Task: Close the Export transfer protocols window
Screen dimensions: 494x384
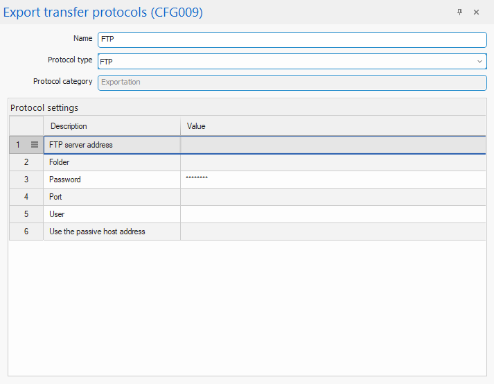Action: (476, 12)
